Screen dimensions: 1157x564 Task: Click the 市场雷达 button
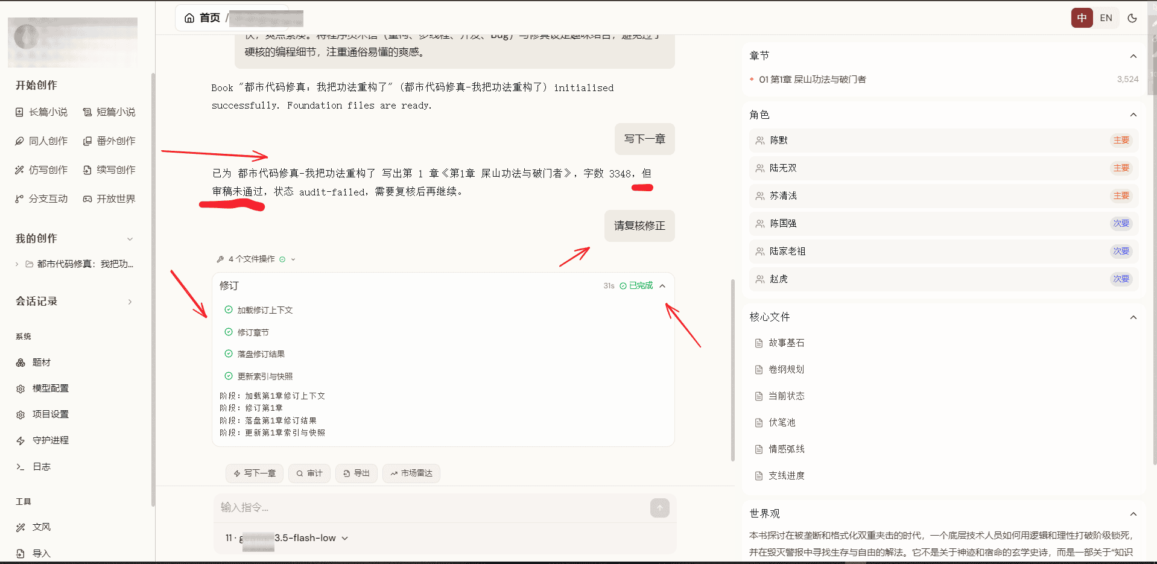(411, 474)
